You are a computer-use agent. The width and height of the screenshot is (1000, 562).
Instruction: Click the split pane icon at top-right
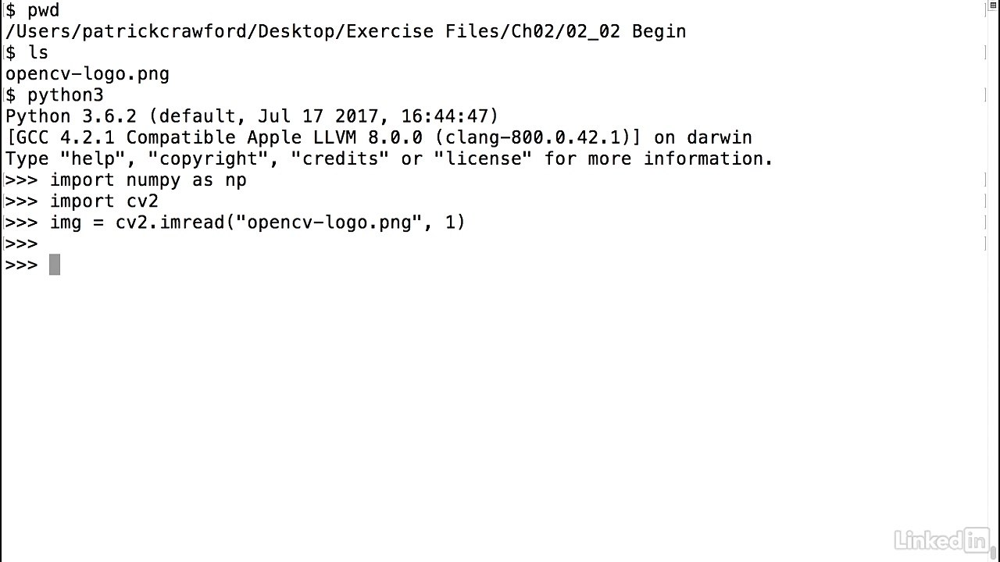coord(992,7)
